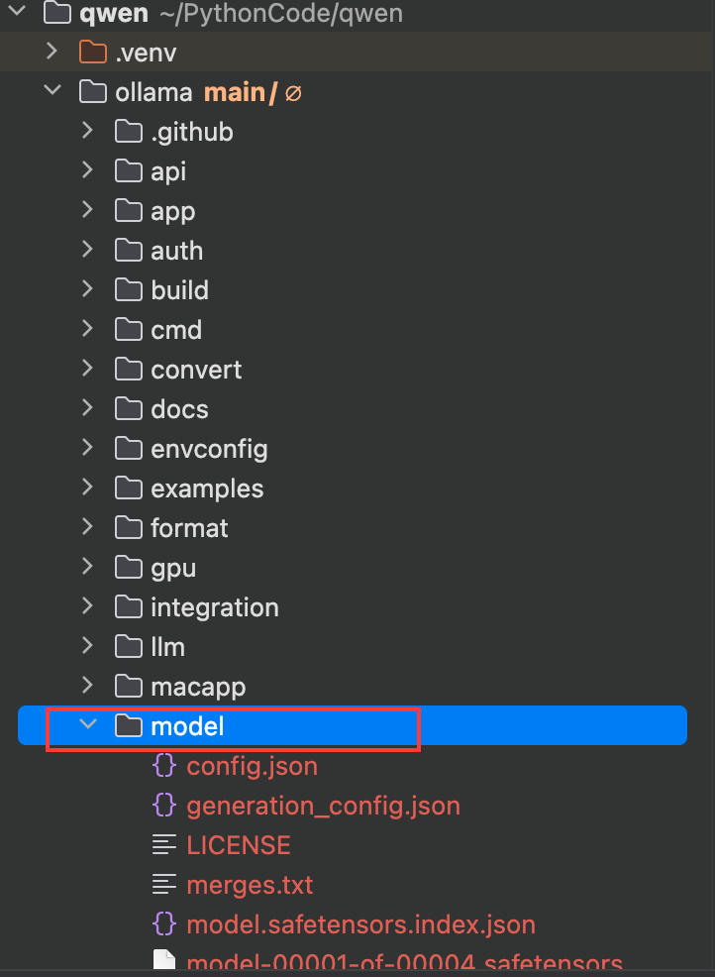Expand the integration folder arrow

click(x=88, y=607)
